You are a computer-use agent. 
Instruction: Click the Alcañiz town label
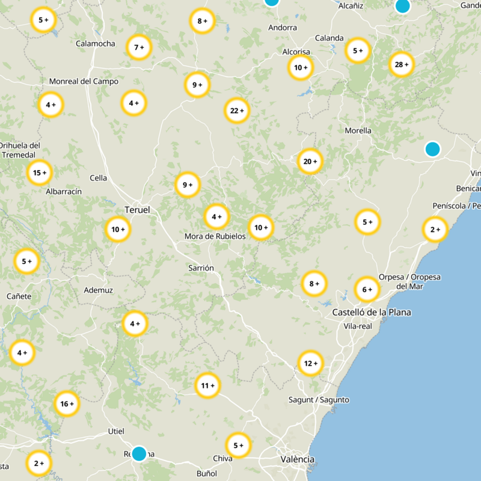[x=351, y=6]
